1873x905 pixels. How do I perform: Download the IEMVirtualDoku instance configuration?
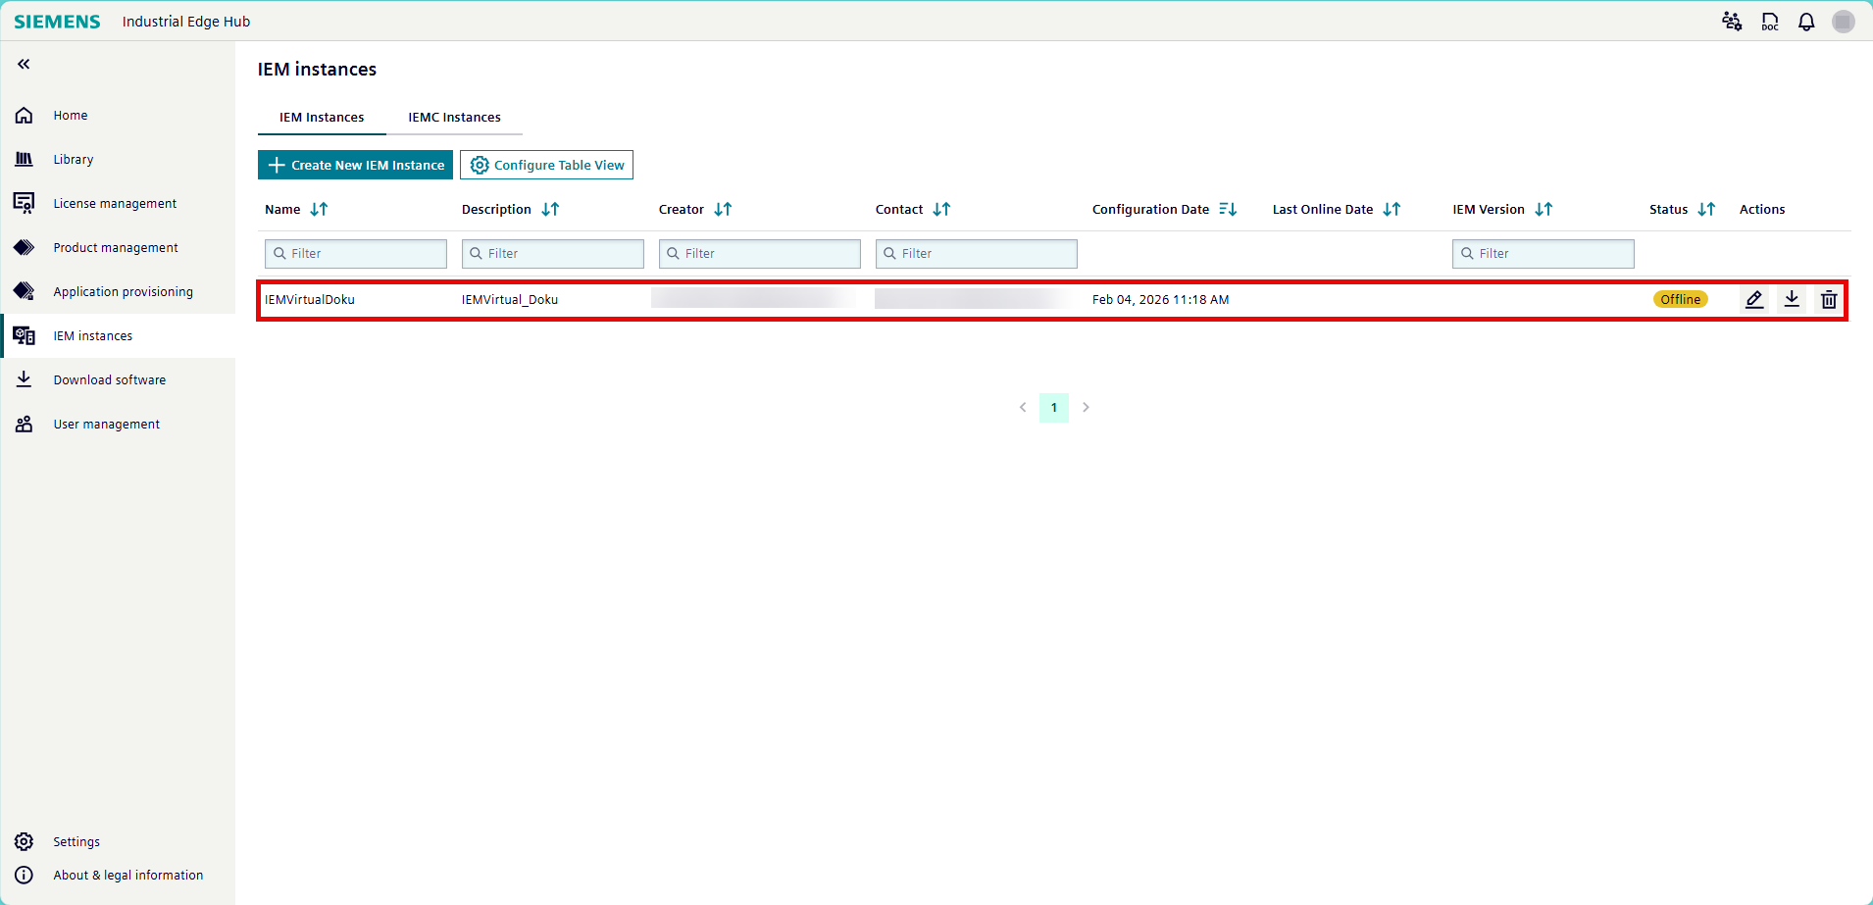pos(1791,299)
